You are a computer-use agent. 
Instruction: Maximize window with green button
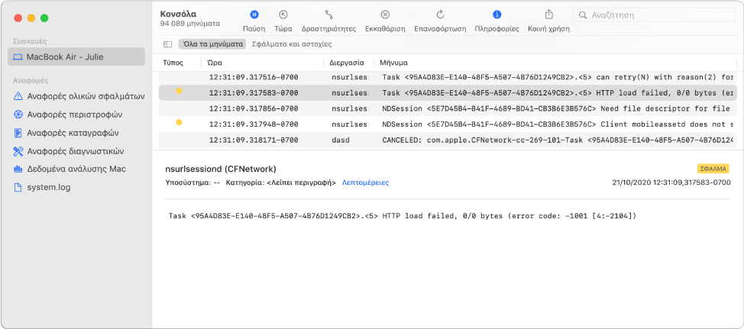point(44,18)
